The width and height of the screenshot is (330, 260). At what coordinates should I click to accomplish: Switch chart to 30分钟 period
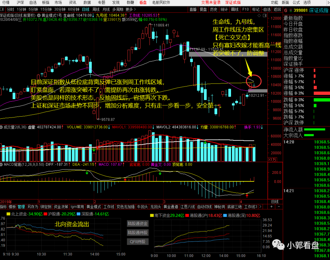[x=60, y=9]
